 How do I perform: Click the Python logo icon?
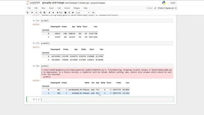164,3
